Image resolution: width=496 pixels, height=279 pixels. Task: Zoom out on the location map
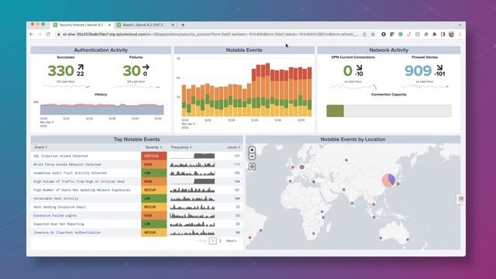(252, 157)
